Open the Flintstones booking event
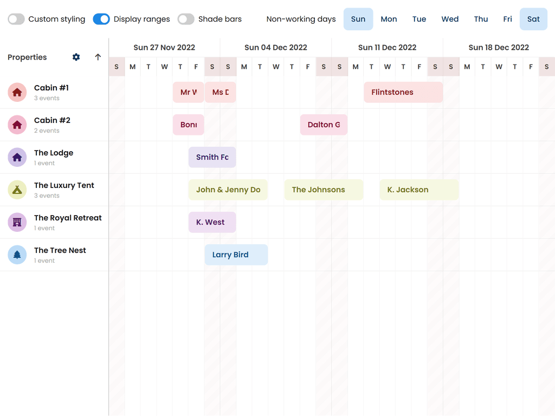This screenshot has width=555, height=416. (403, 92)
